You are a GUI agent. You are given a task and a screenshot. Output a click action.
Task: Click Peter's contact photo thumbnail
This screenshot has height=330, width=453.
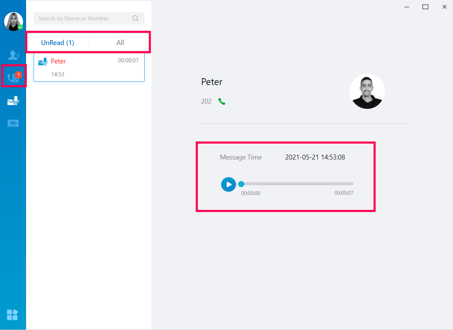click(x=367, y=91)
